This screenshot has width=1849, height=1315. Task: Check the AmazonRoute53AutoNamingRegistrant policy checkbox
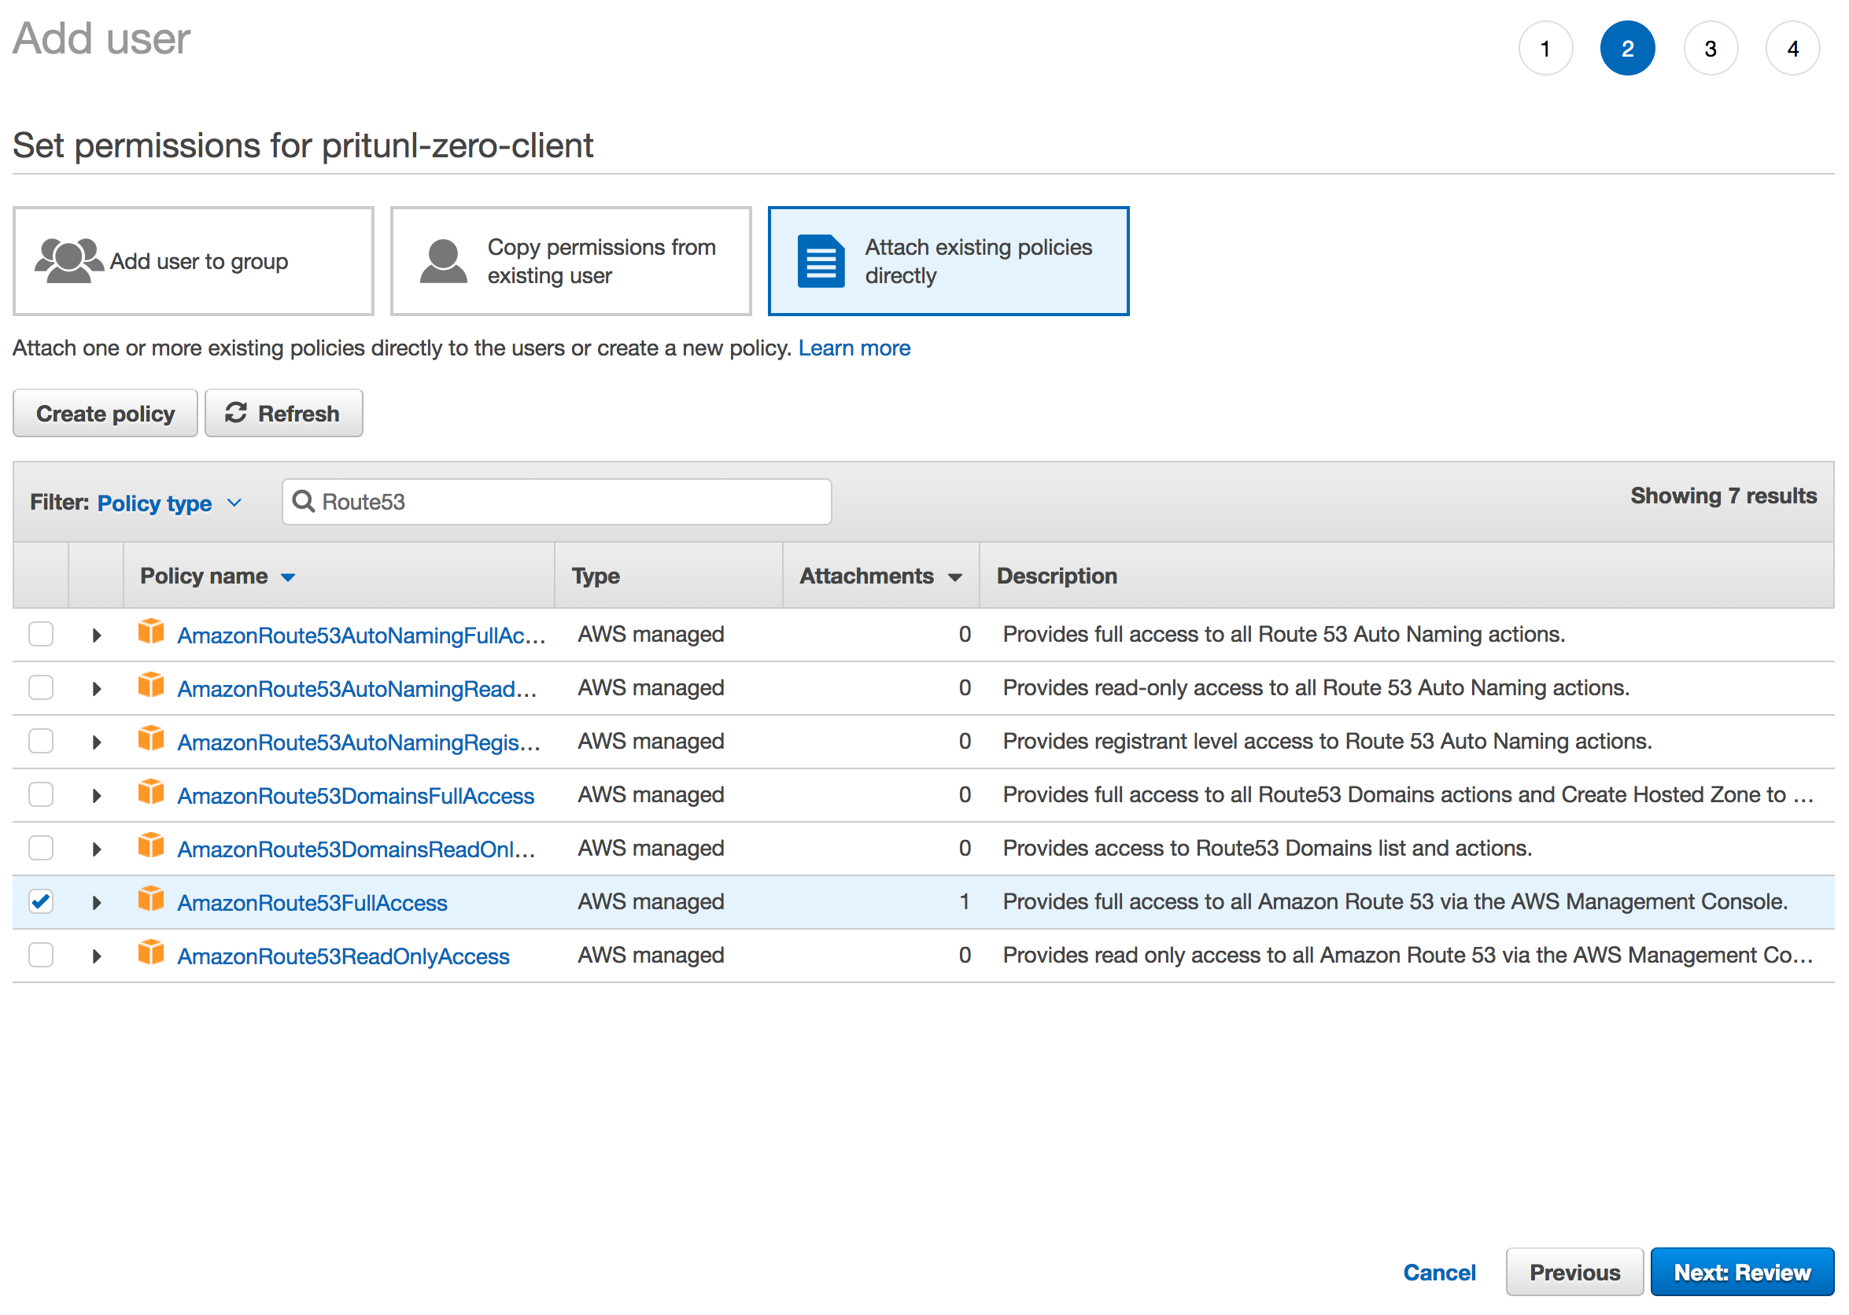pos(40,741)
